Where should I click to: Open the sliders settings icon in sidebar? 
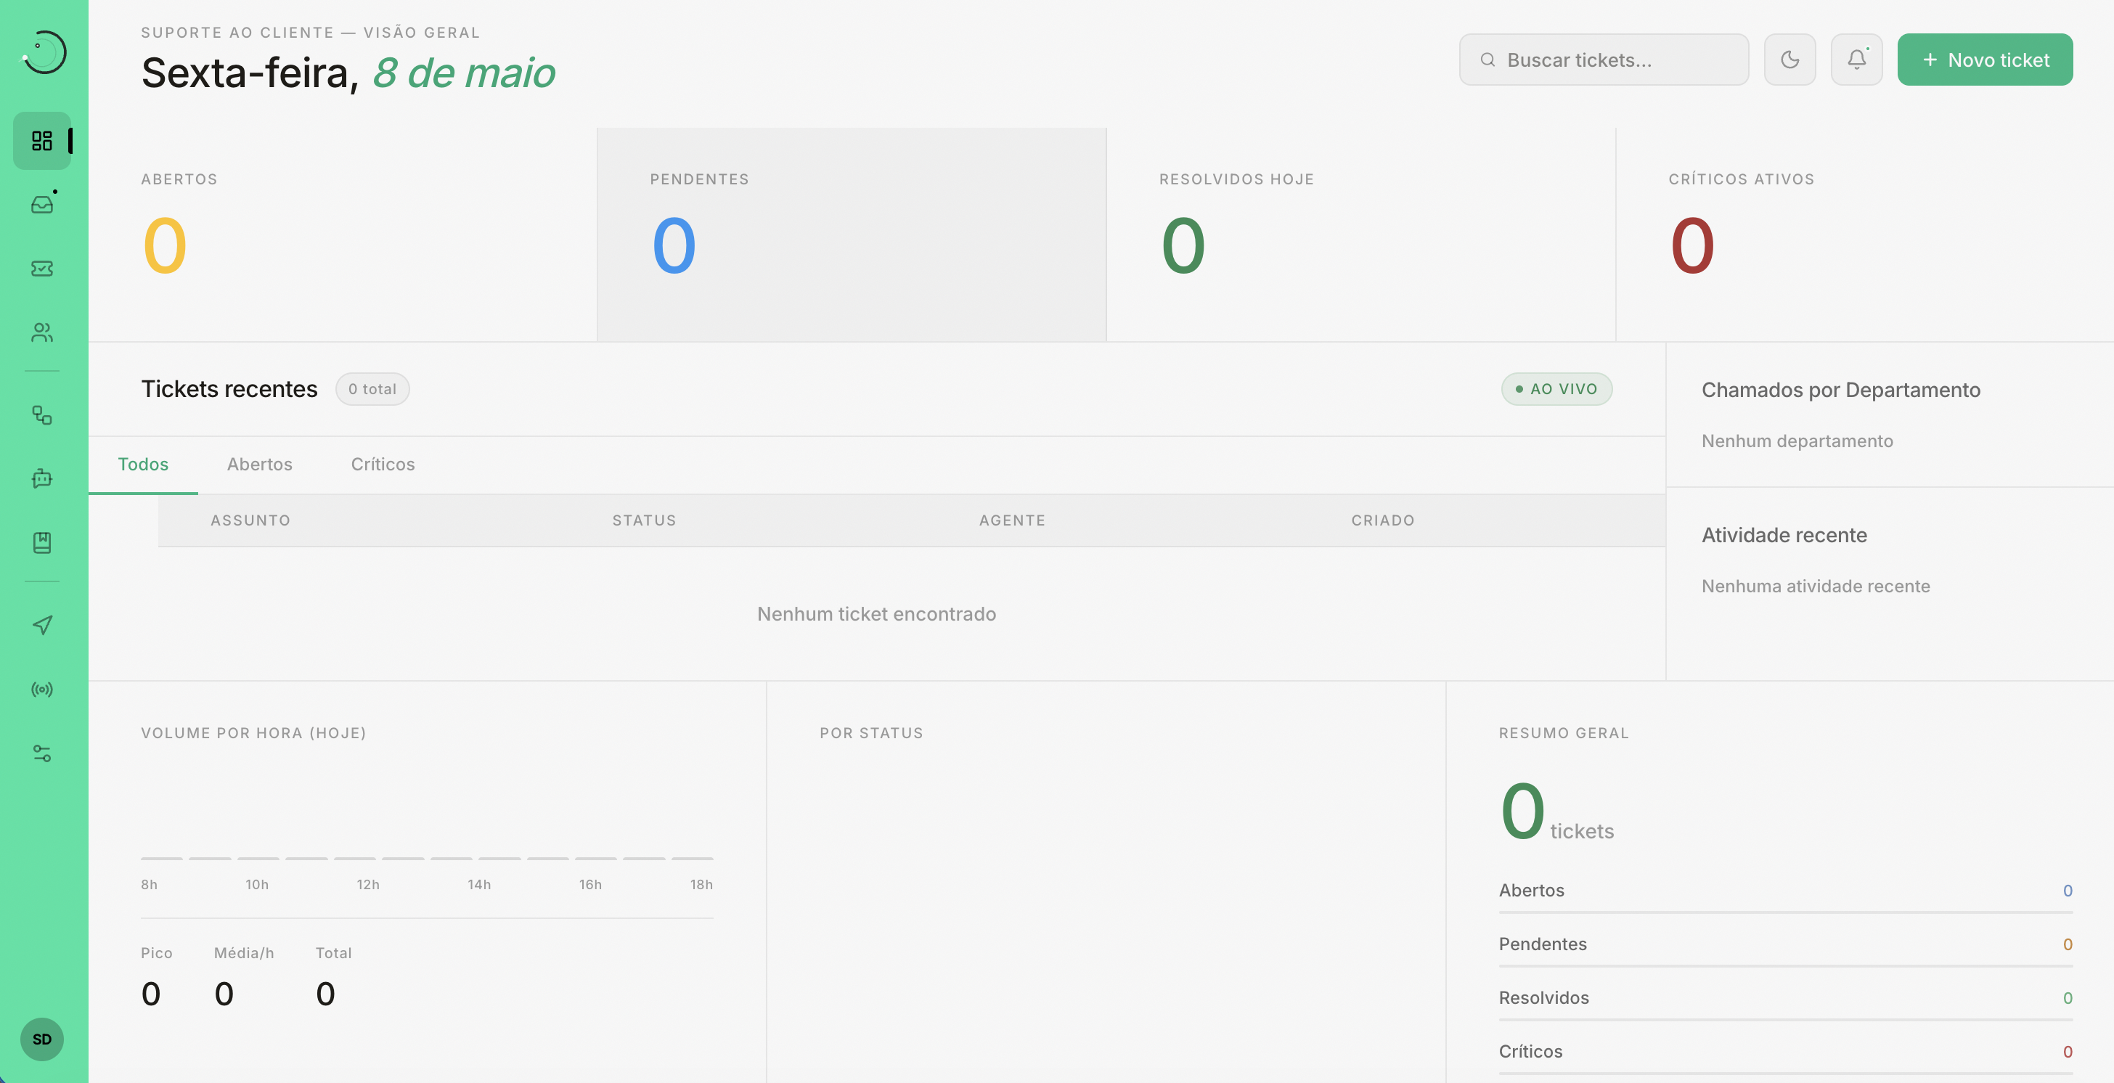(42, 753)
